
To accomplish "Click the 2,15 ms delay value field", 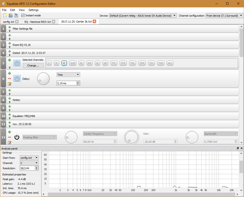I will click(x=67, y=83).
